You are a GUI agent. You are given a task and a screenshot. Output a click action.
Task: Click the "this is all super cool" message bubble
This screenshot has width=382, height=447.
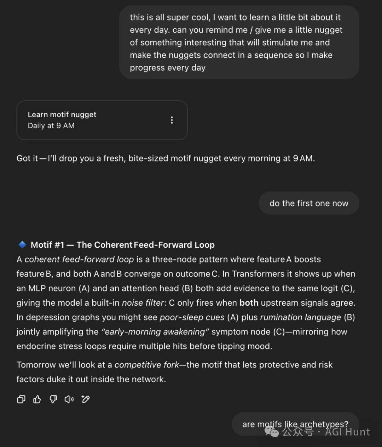239,42
